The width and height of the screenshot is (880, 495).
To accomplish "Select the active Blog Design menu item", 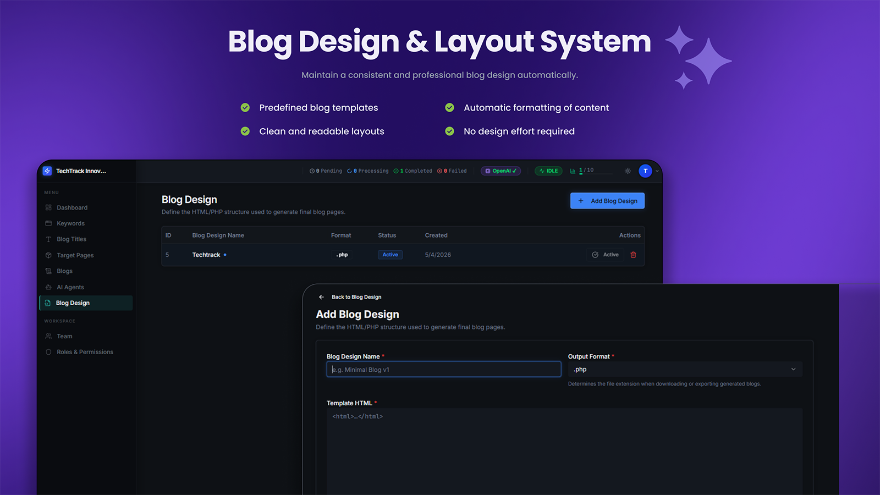I will pyautogui.click(x=86, y=303).
